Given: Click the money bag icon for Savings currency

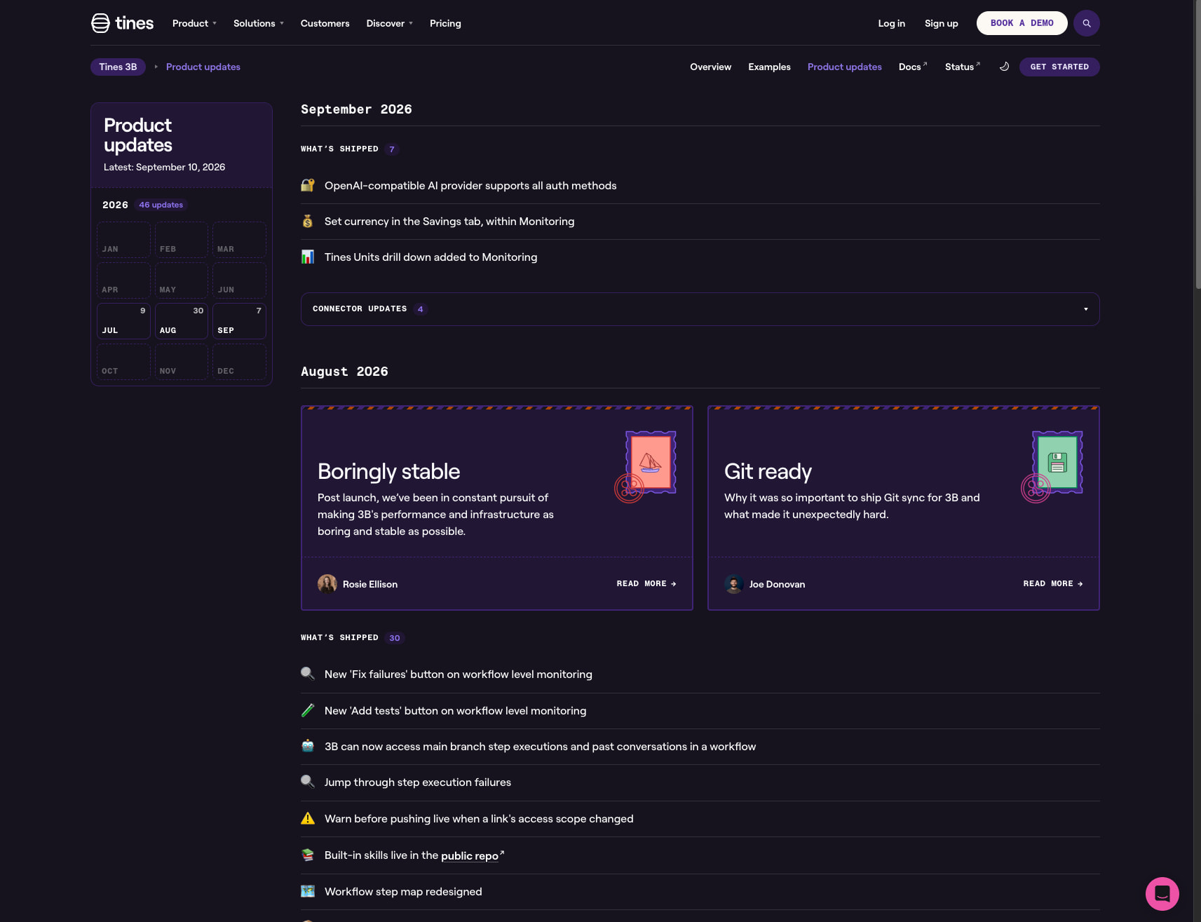Looking at the screenshot, I should 308,221.
